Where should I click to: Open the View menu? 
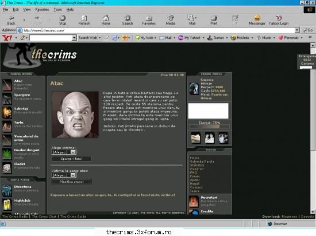point(27,9)
